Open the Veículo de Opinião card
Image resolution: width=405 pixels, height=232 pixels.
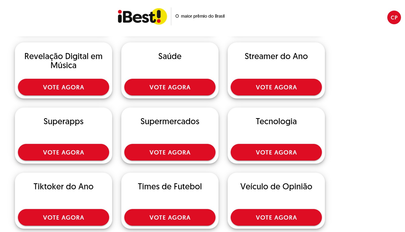point(276,187)
